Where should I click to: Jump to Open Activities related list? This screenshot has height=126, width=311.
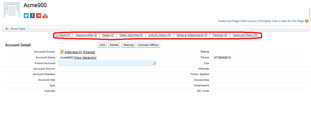(131, 35)
